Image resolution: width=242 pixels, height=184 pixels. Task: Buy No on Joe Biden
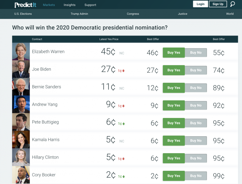(x=196, y=70)
